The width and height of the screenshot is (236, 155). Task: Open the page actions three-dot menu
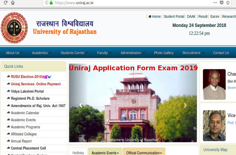[x=215, y=3]
